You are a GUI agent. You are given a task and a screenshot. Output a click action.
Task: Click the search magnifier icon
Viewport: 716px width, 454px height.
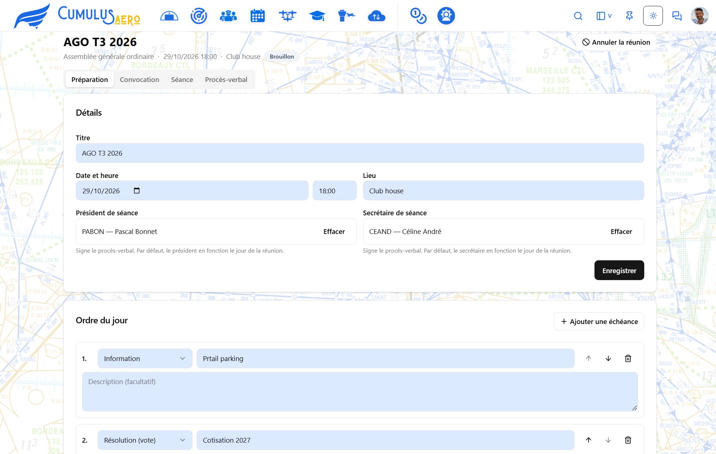(x=578, y=16)
